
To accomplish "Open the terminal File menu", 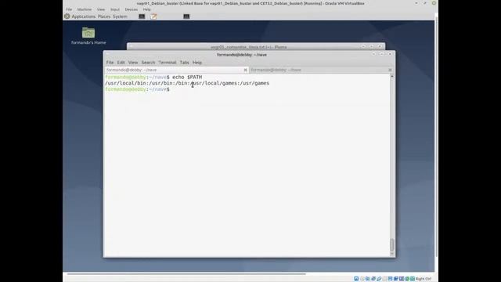I will coord(110,63).
